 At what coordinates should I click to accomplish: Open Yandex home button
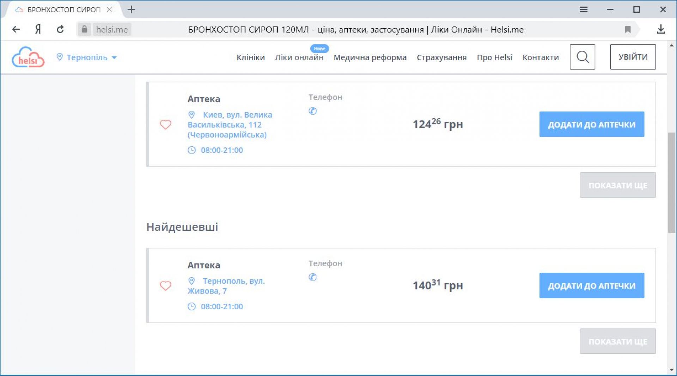point(38,29)
